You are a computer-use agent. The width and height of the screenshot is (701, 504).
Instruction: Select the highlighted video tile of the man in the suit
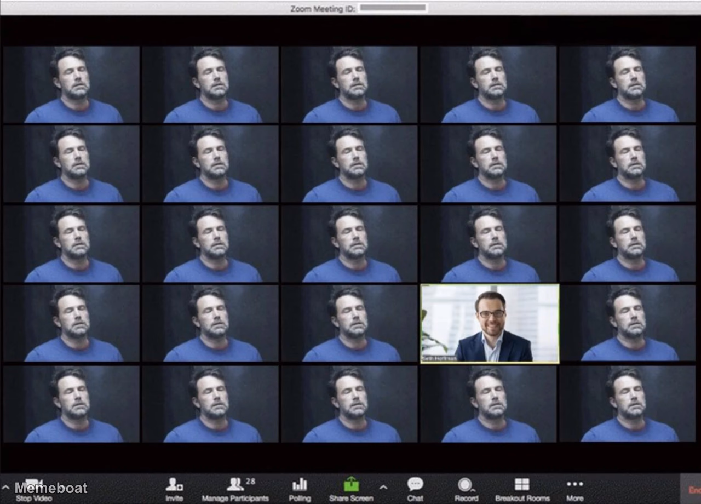click(490, 323)
